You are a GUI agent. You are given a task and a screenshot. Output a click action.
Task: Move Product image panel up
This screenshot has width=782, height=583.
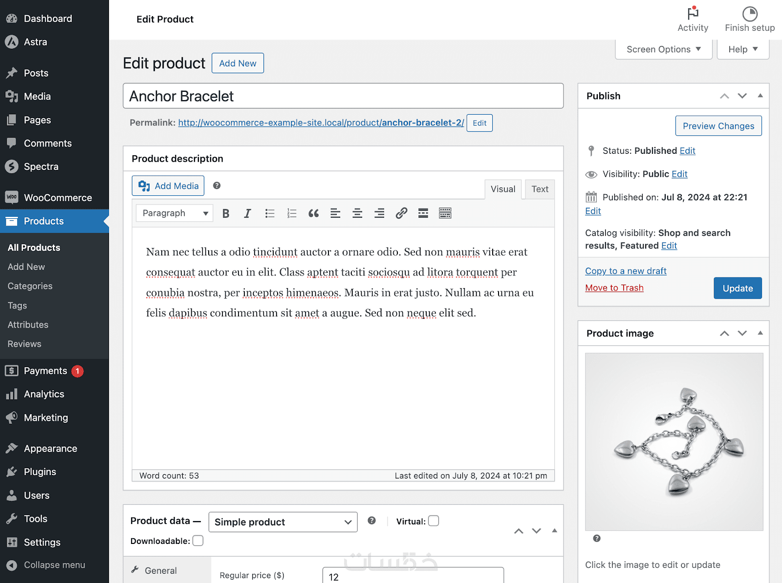point(724,333)
